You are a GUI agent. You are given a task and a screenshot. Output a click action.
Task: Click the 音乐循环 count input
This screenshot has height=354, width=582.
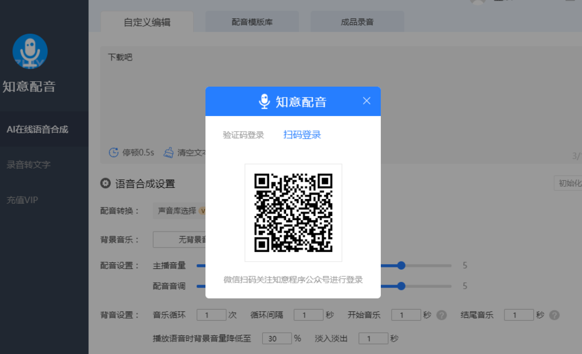pyautogui.click(x=211, y=315)
